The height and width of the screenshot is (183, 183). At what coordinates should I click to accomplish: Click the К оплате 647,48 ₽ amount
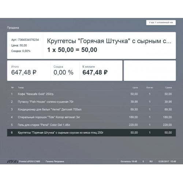point(95,72)
